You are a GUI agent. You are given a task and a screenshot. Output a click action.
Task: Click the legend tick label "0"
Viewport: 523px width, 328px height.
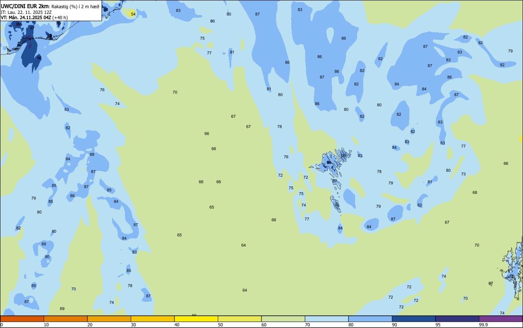pyautogui.click(x=2, y=325)
